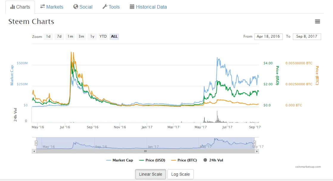The image size is (333, 181).
Task: Set zoom range to 1d
Action: click(49, 36)
